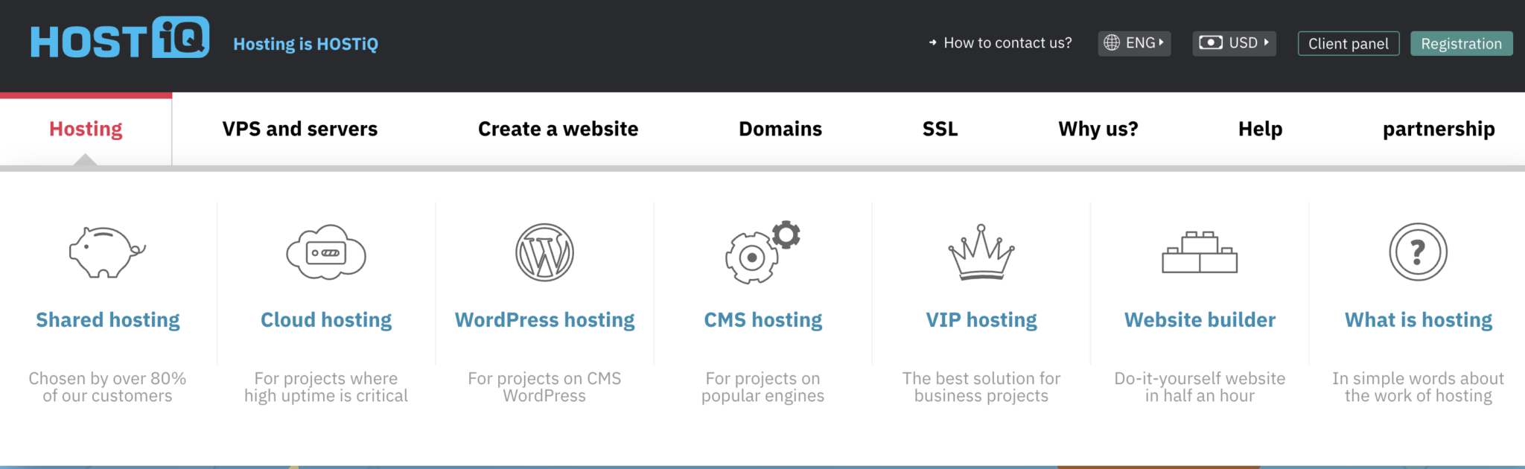This screenshot has width=1525, height=469.
Task: Click the gears CMS hosting icon
Action: (x=762, y=252)
